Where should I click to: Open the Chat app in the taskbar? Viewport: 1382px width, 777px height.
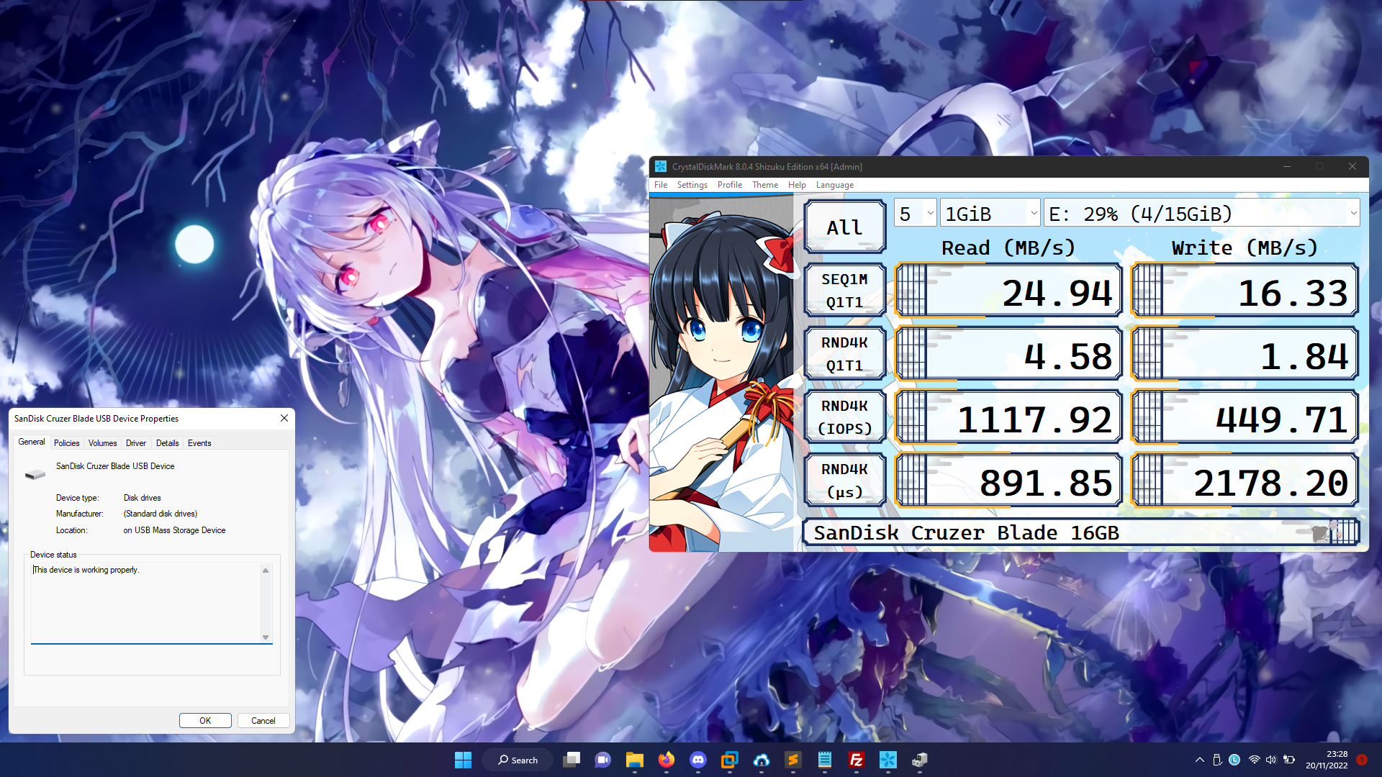pos(602,760)
